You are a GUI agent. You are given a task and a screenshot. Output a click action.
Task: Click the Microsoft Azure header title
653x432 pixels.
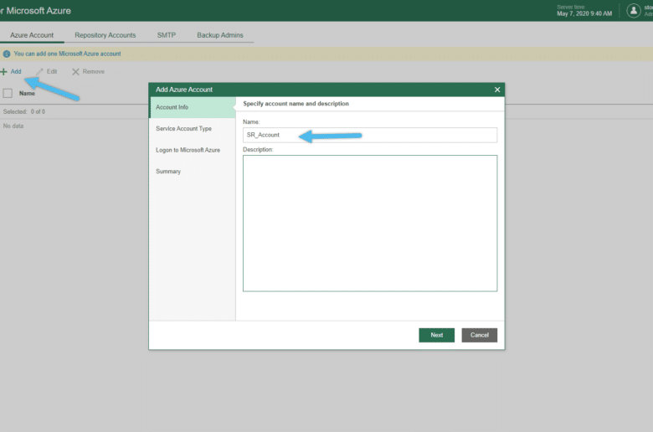pos(35,11)
